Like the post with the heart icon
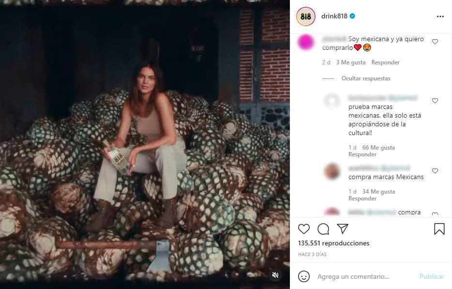Viewport: 452px width, 289px height. (303, 229)
